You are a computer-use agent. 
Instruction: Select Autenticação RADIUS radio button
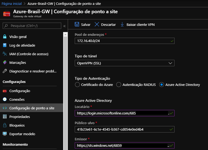(118, 85)
